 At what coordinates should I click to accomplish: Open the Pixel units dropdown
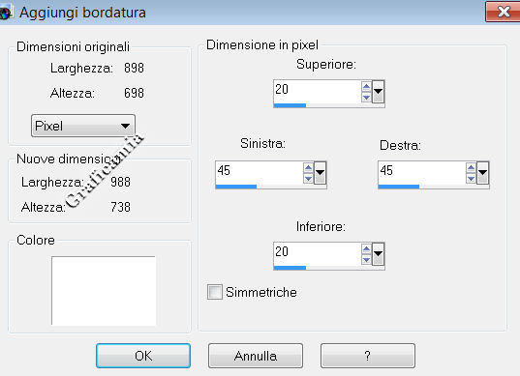point(83,126)
